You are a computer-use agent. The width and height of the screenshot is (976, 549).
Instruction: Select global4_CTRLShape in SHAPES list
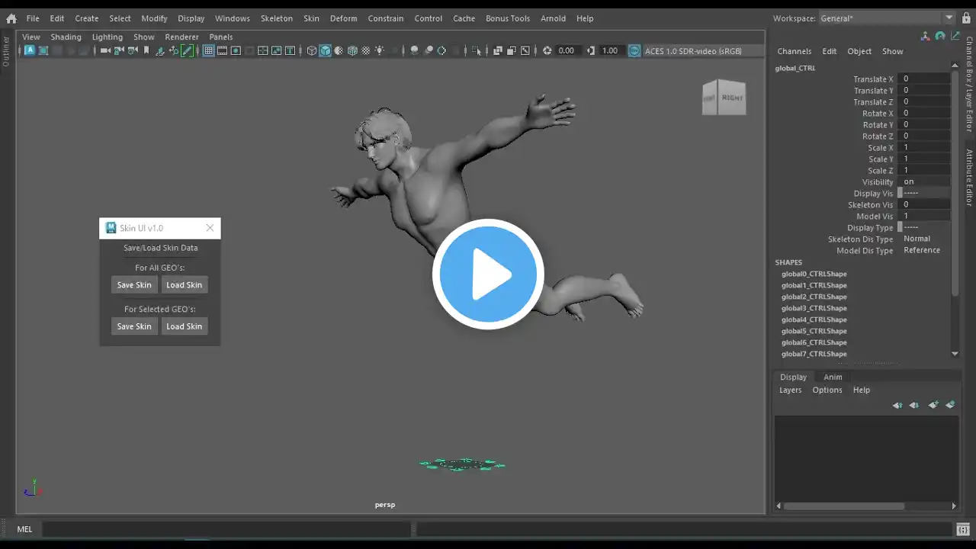(814, 319)
